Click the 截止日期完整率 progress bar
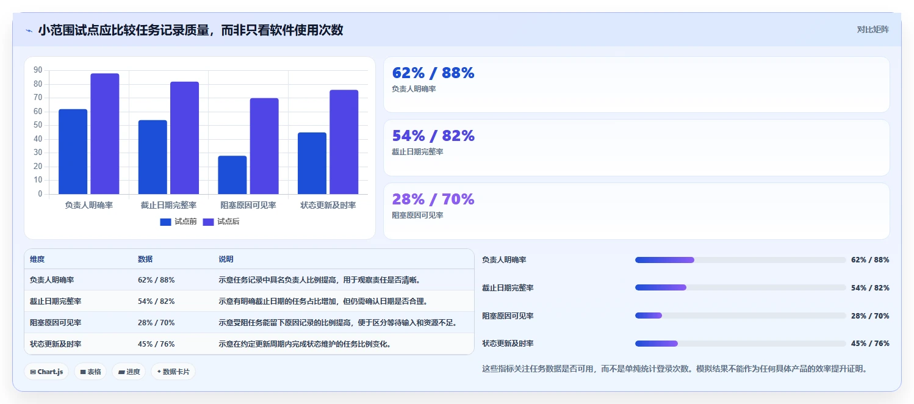The width and height of the screenshot is (914, 404). coord(741,288)
